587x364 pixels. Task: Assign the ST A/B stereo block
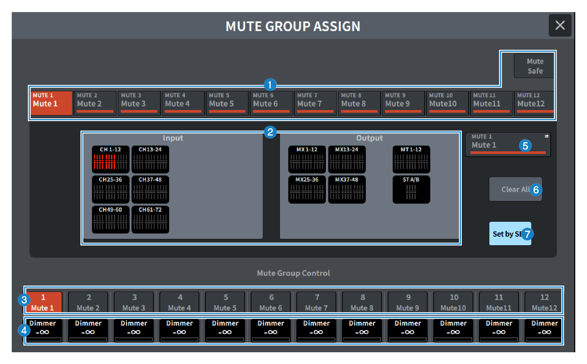coord(411,190)
